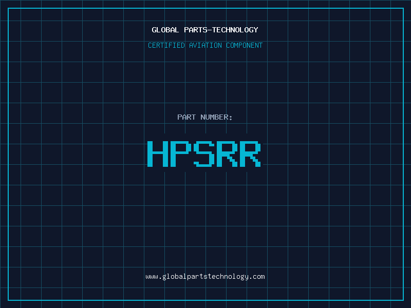This screenshot has width=411, height=308.
Task: Select the word AVIATION in subtitle
Action: [206, 45]
